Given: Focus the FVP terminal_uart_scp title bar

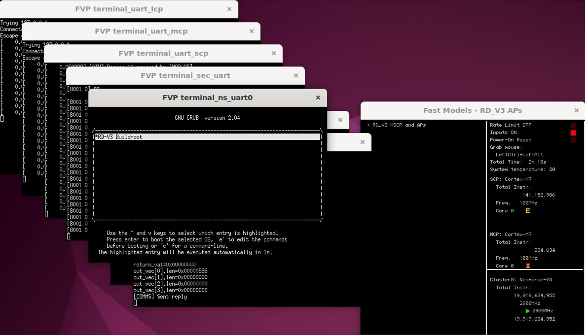Looking at the screenshot, I should (x=163, y=53).
